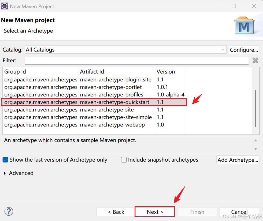Cancel the Maven project wizard

[239, 212]
